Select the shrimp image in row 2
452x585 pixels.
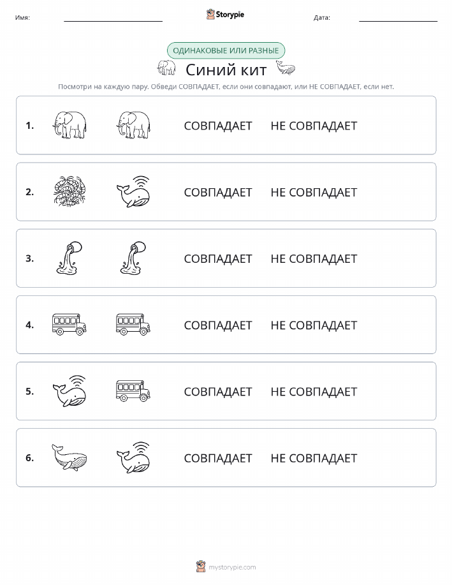[69, 192]
